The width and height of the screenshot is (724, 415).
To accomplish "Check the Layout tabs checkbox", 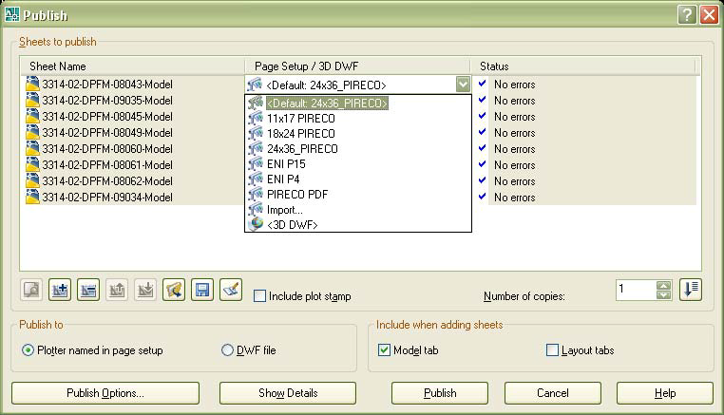I will [x=552, y=349].
